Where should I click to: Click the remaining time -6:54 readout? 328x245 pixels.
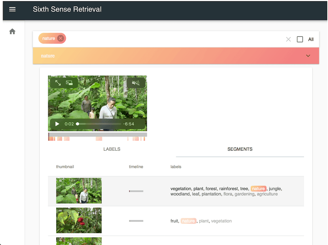click(x=129, y=124)
